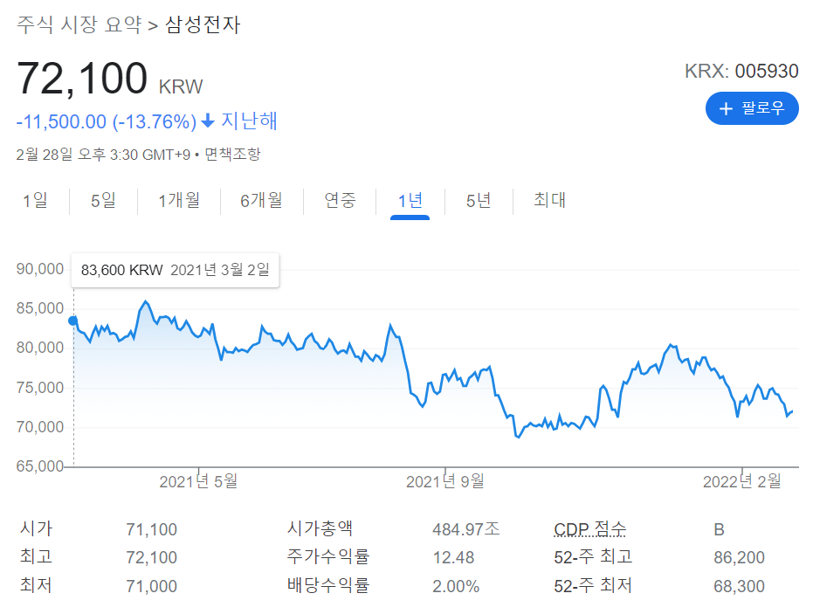Click the plus icon in 팔로우 button

point(726,108)
